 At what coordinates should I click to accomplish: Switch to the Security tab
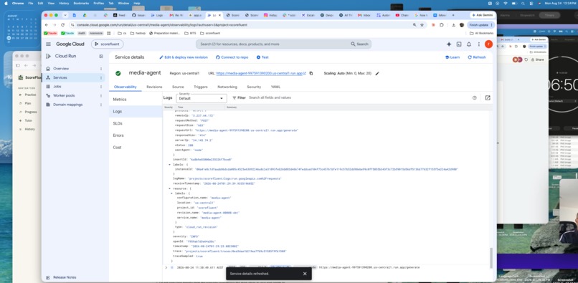(254, 87)
